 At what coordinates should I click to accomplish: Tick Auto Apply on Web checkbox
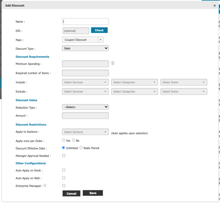click(64, 178)
